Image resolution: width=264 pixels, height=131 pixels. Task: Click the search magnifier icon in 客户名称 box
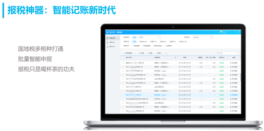click(237, 53)
